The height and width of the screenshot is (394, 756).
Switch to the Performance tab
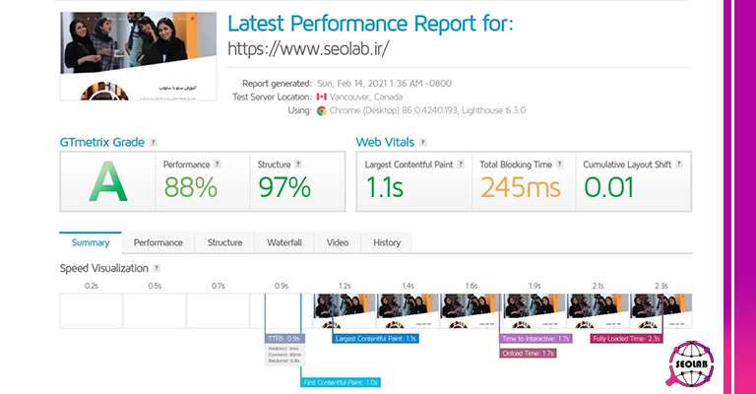(158, 242)
